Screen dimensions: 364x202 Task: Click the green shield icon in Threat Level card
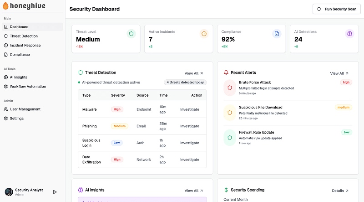coord(131,34)
